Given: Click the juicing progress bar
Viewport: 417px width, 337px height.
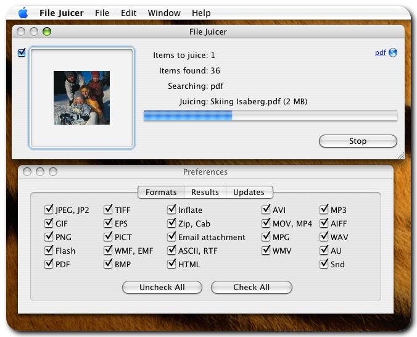Looking at the screenshot, I should point(270,116).
